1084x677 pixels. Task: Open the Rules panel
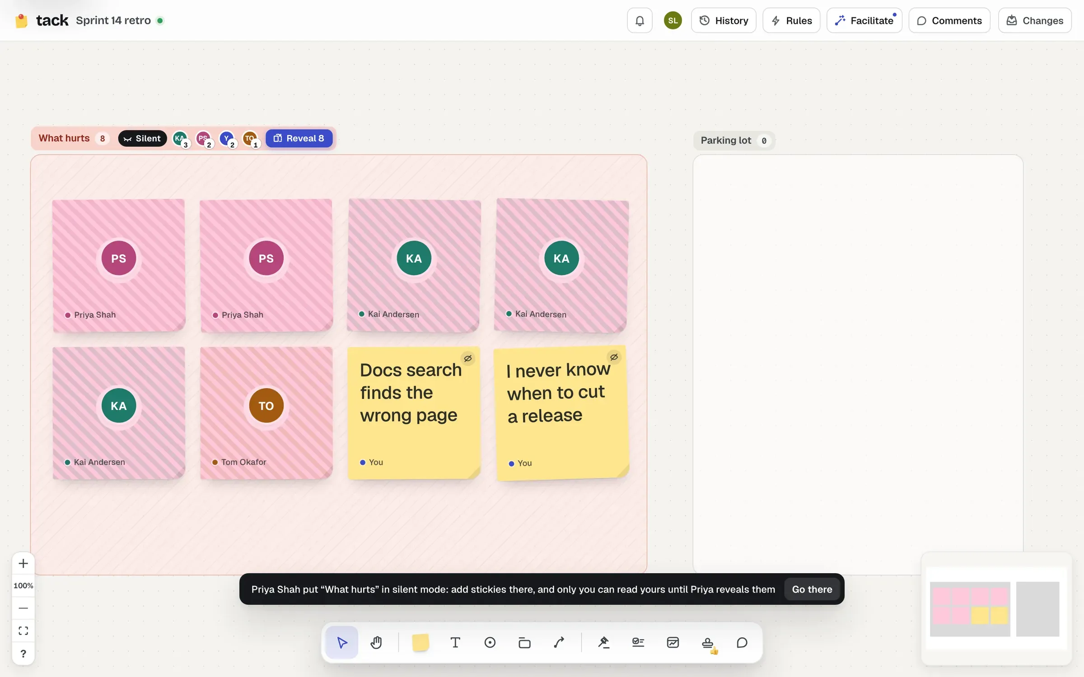tap(791, 20)
